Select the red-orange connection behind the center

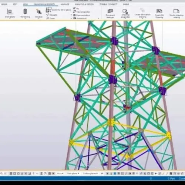click(128, 108)
